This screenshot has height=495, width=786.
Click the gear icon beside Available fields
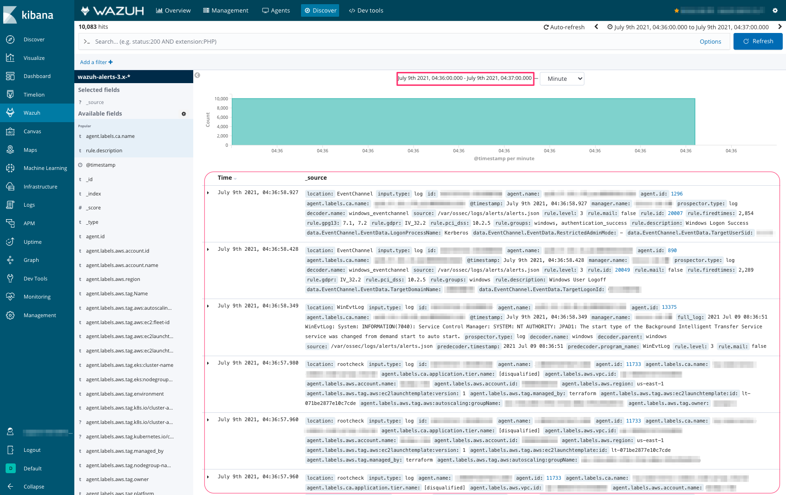tap(183, 114)
